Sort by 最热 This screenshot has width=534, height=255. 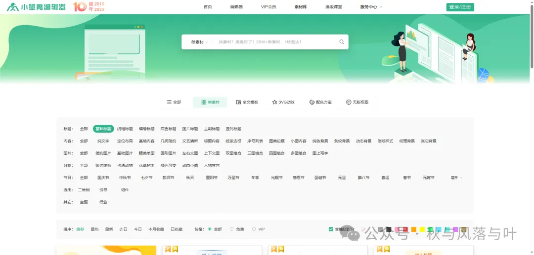pos(94,229)
